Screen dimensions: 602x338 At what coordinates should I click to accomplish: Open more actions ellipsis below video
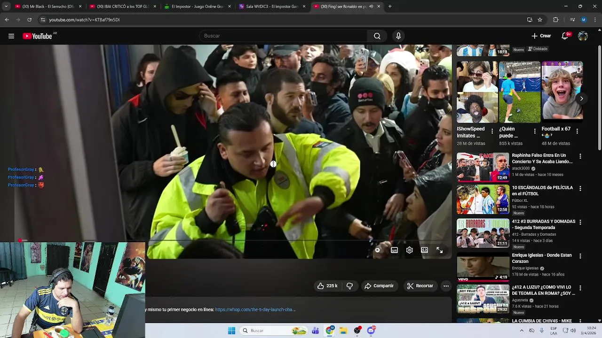(446, 286)
